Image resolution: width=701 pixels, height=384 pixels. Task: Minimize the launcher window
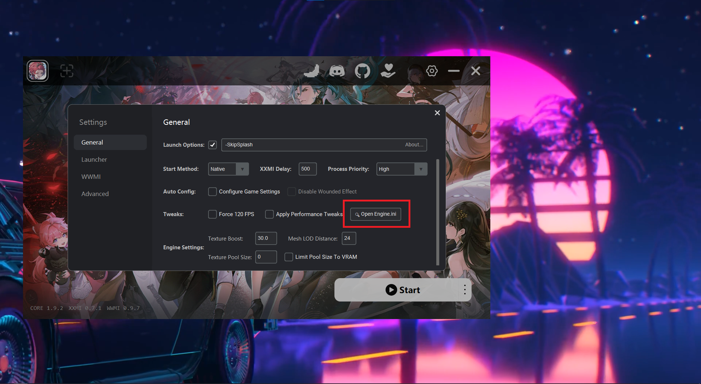pyautogui.click(x=454, y=71)
